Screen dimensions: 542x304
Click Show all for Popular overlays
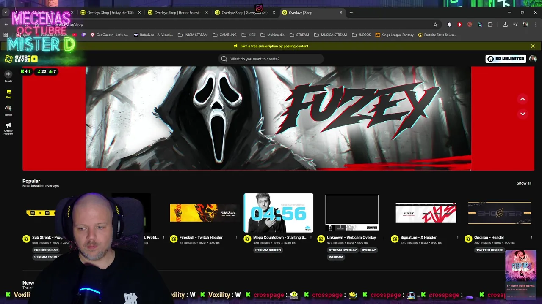[x=524, y=183]
